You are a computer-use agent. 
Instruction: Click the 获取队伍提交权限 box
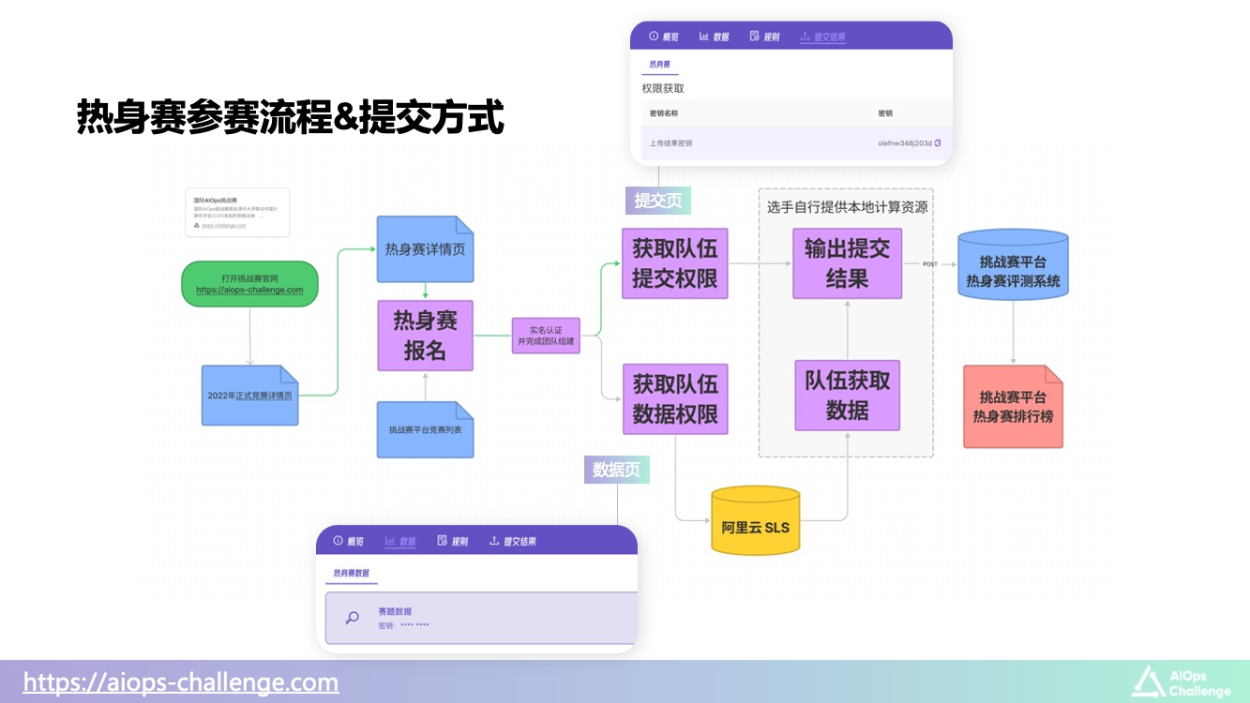(x=675, y=263)
